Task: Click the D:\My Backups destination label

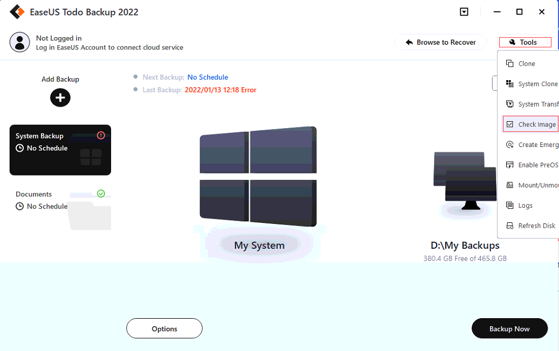Action: [x=465, y=245]
